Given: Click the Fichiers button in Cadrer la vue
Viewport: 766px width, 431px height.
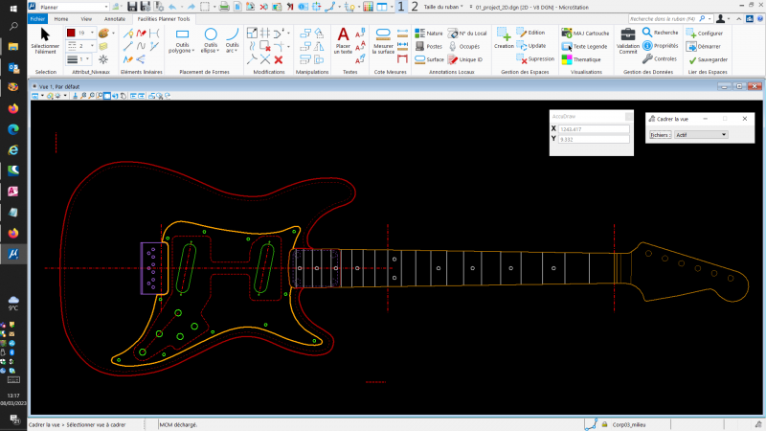Looking at the screenshot, I should pyautogui.click(x=659, y=135).
